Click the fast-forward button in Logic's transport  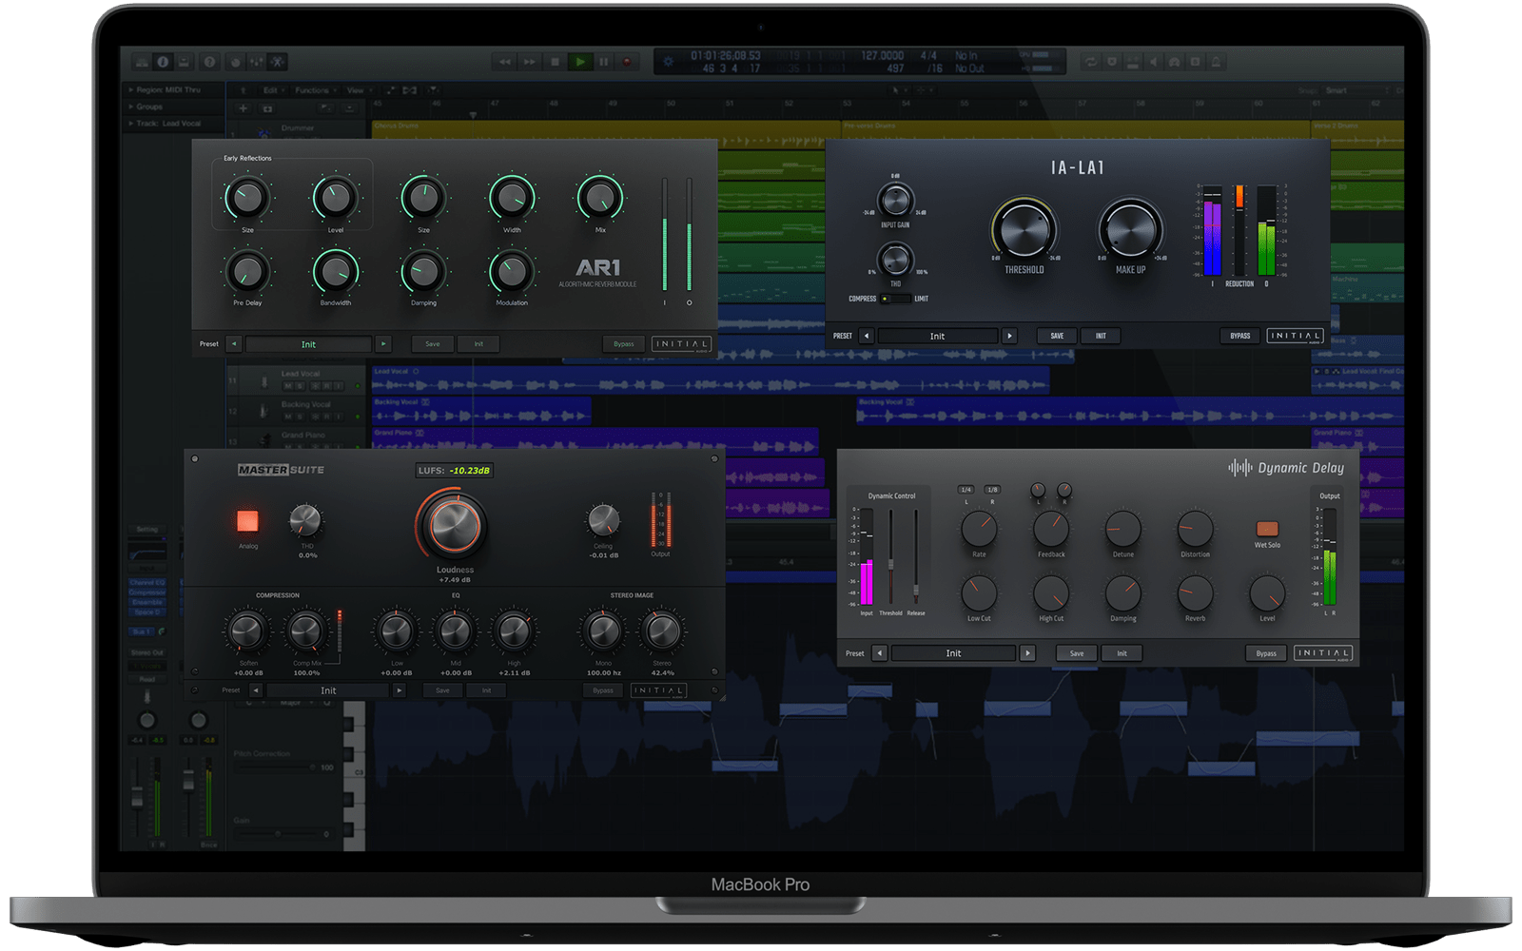pyautogui.click(x=531, y=62)
